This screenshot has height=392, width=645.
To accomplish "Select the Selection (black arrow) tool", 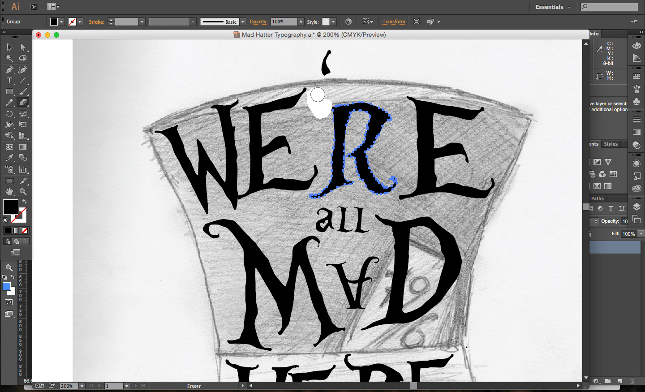I will [x=9, y=47].
